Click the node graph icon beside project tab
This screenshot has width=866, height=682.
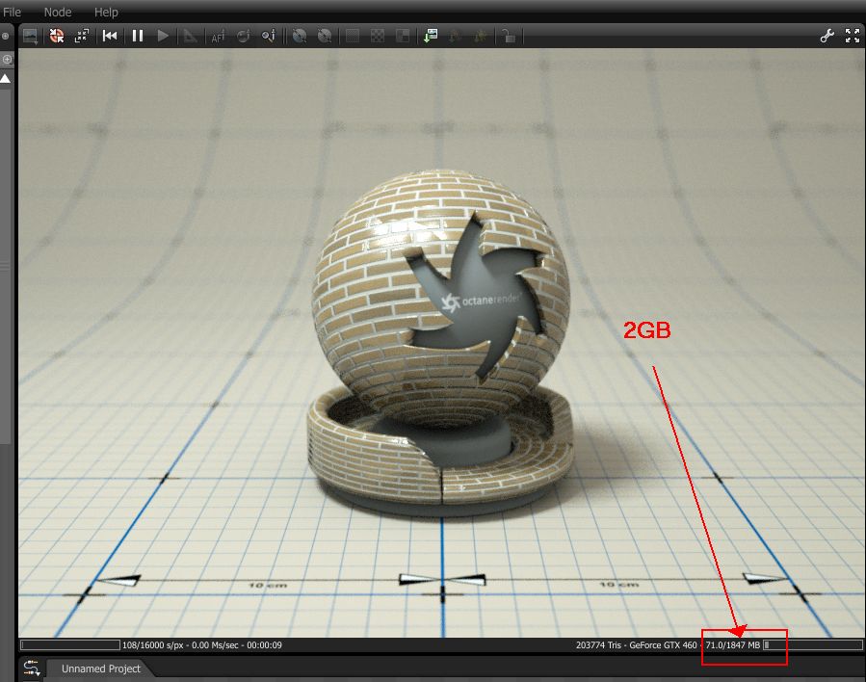(x=32, y=669)
